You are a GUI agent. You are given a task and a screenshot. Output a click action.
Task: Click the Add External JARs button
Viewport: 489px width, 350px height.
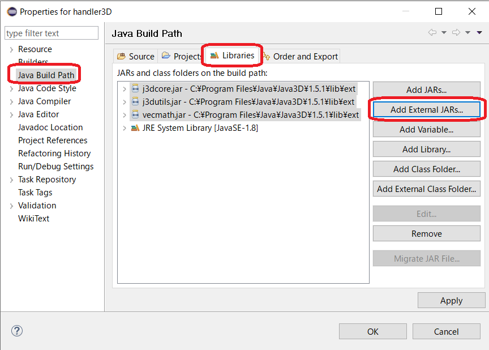click(x=426, y=109)
